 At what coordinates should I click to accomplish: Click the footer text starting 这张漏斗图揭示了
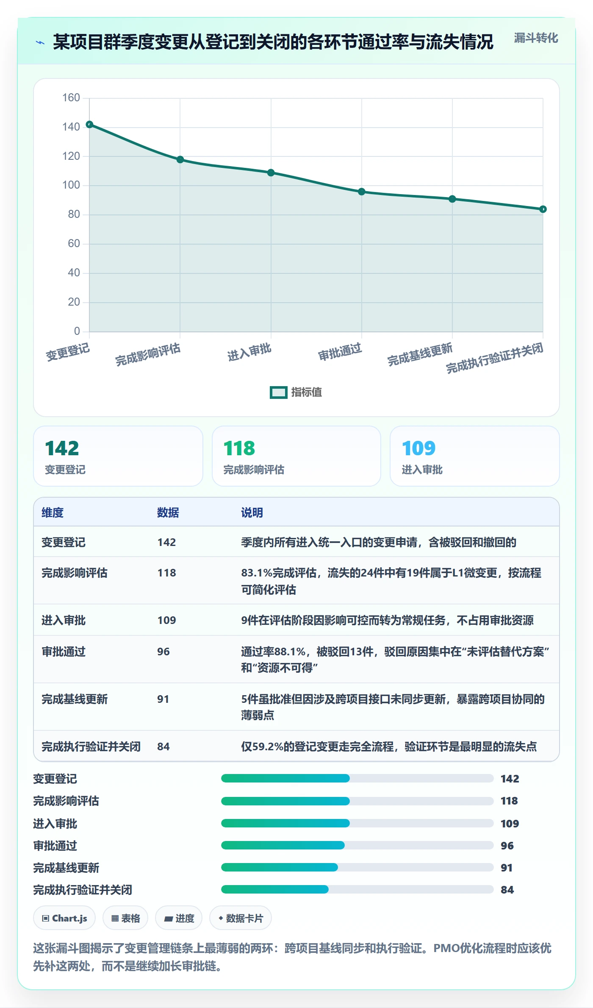tap(292, 957)
